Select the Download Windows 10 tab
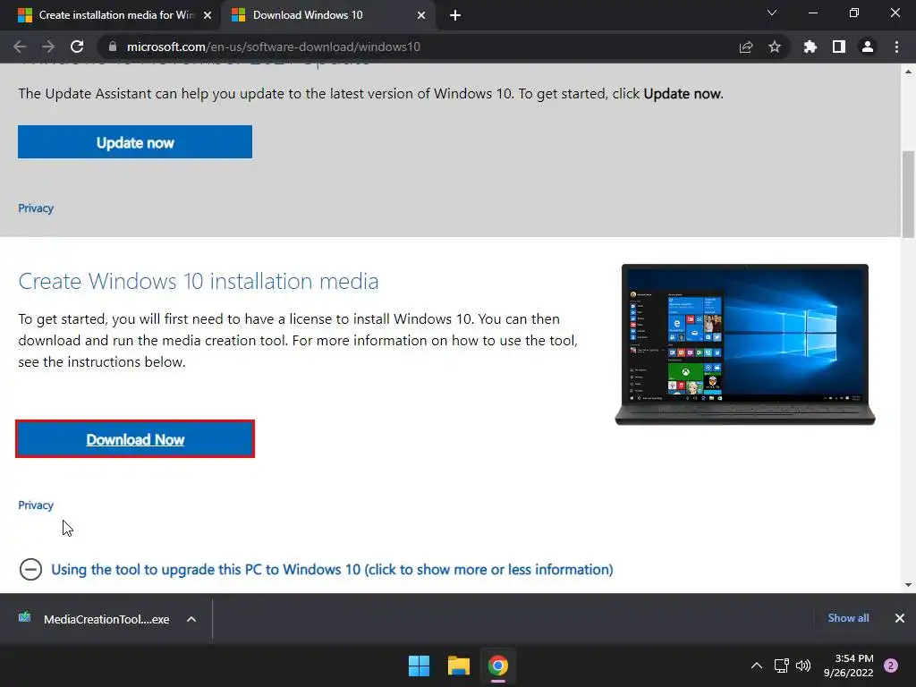This screenshot has height=687, width=916. 327,15
